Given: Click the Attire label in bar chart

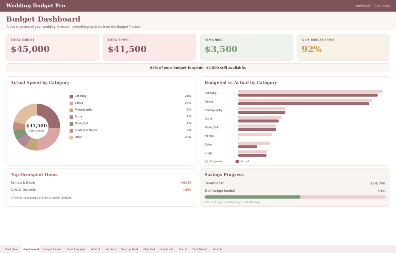Looking at the screenshot, I should 208,119.
